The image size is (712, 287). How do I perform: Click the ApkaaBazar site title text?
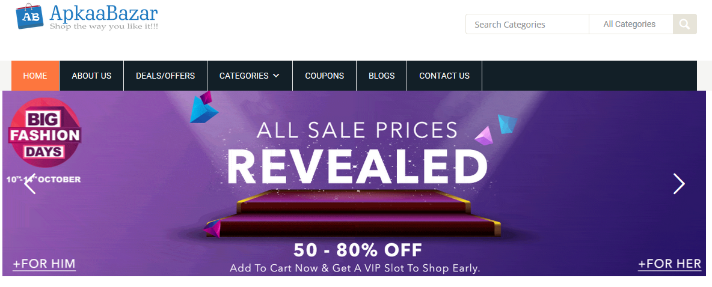coord(104,13)
